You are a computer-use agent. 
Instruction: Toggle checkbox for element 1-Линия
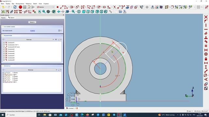pos(4,73)
